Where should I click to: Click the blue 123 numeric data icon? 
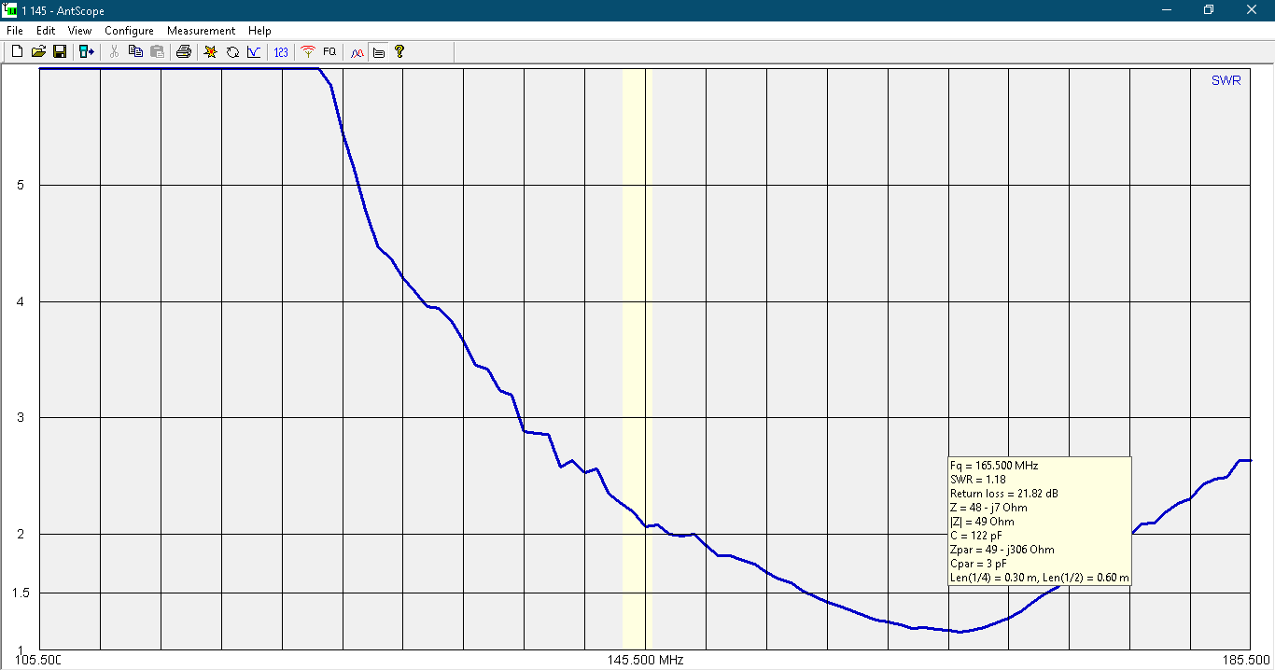click(281, 52)
